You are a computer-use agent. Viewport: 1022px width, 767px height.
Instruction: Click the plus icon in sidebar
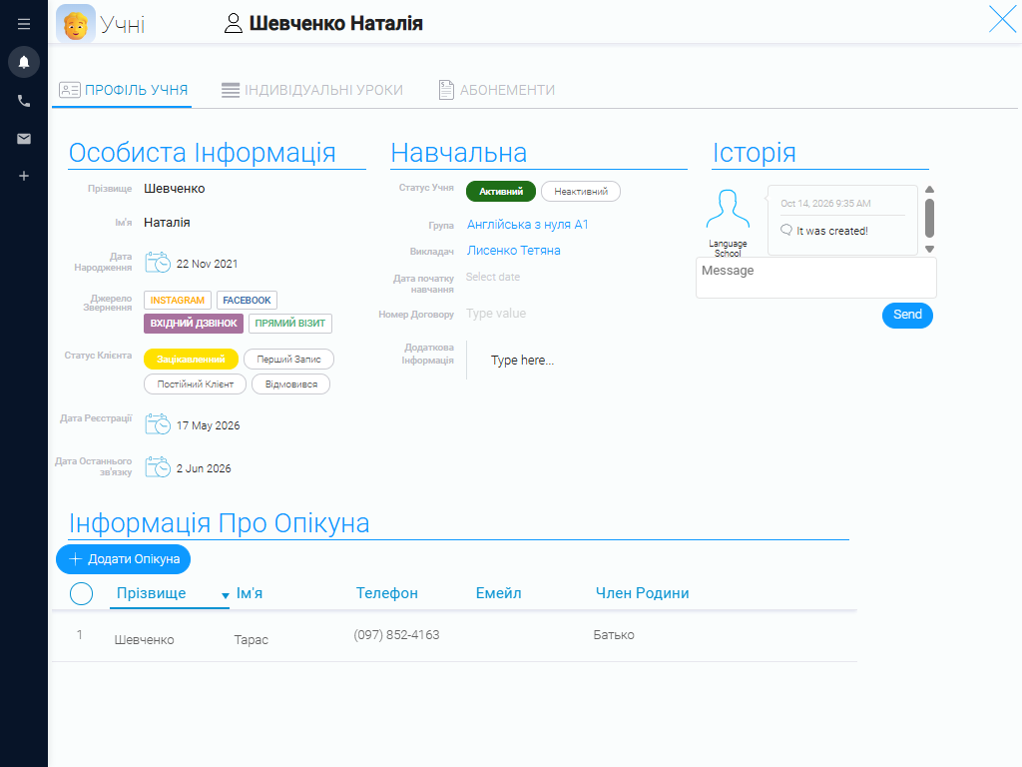tap(24, 176)
